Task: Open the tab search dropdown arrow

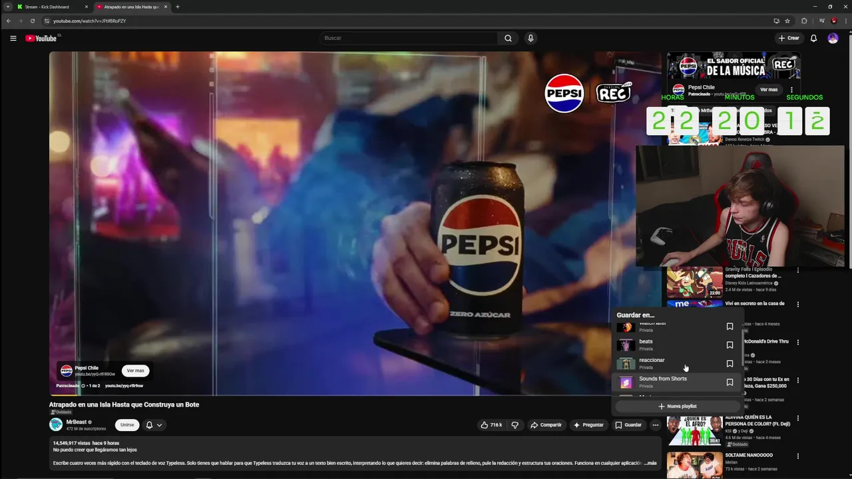Action: click(8, 7)
